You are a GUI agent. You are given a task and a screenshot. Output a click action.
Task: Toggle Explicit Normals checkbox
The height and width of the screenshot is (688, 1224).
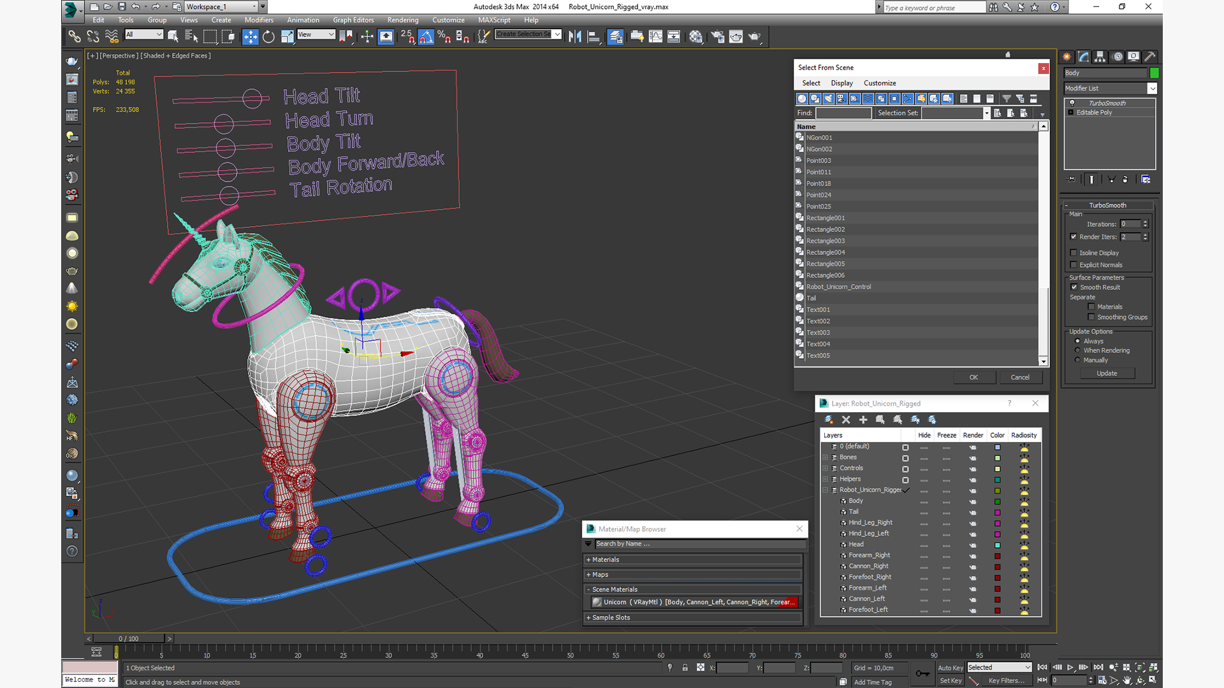click(1074, 265)
